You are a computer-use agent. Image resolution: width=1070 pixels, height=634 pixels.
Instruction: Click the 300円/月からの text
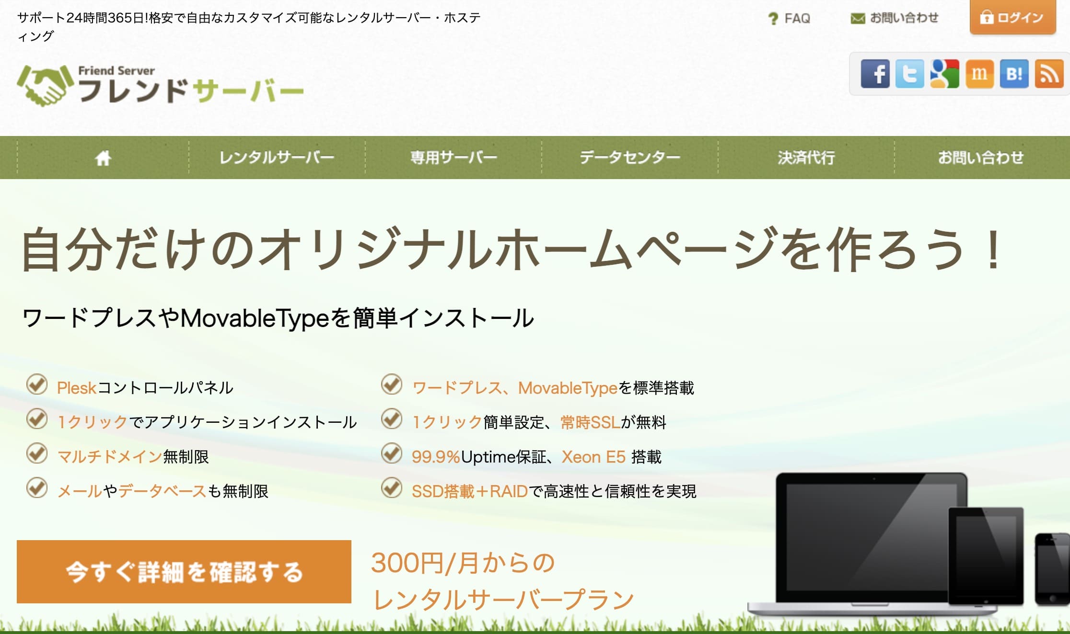[x=463, y=563]
